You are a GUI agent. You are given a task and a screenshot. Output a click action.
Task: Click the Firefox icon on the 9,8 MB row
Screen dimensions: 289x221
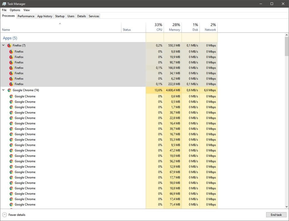click(x=11, y=52)
